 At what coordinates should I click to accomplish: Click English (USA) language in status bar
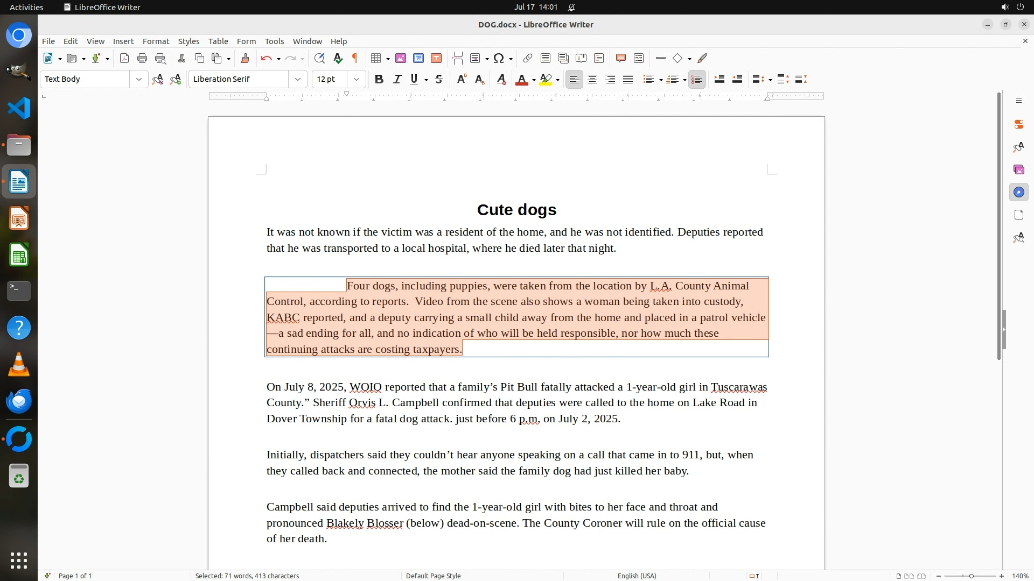(637, 576)
